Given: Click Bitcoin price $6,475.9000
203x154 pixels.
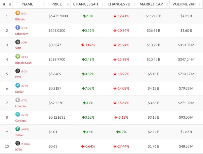Looking at the screenshot, I should point(58,16).
